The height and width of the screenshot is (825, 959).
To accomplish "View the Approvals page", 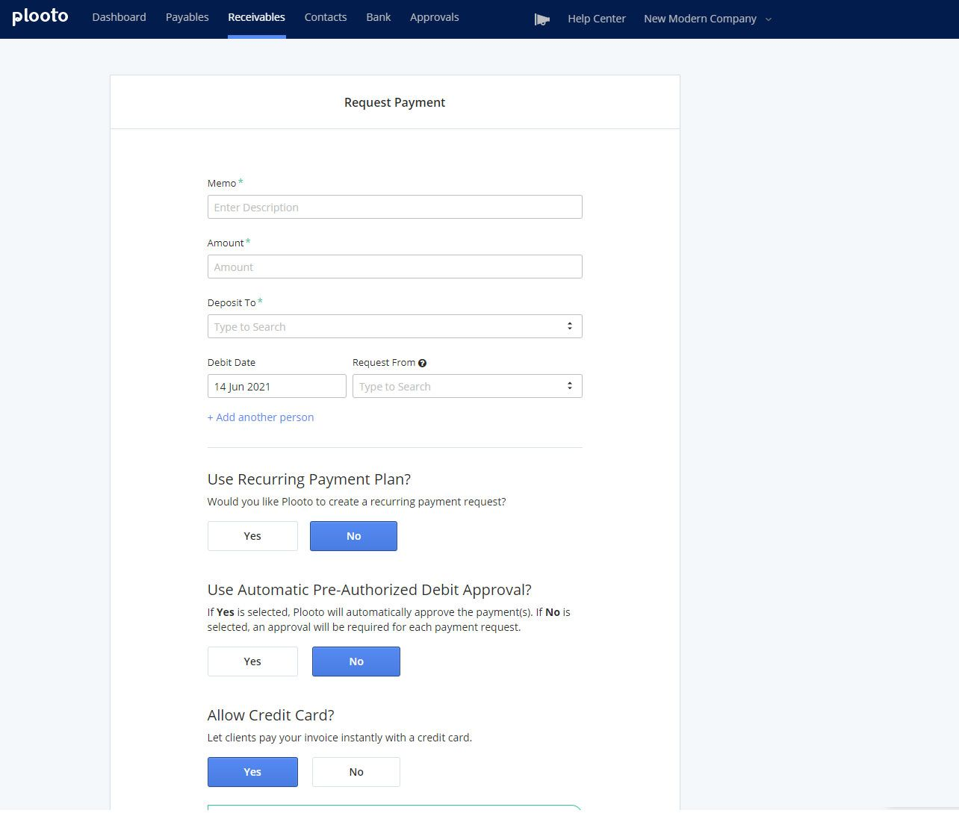I will click(434, 16).
